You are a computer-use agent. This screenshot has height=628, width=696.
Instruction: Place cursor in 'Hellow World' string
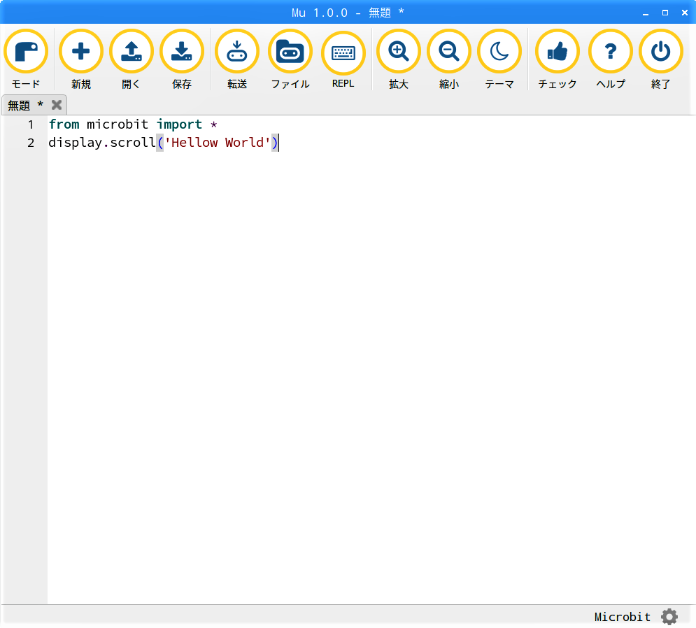click(218, 143)
